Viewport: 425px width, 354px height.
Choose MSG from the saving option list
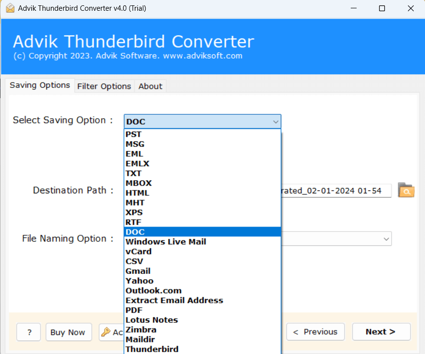point(202,144)
